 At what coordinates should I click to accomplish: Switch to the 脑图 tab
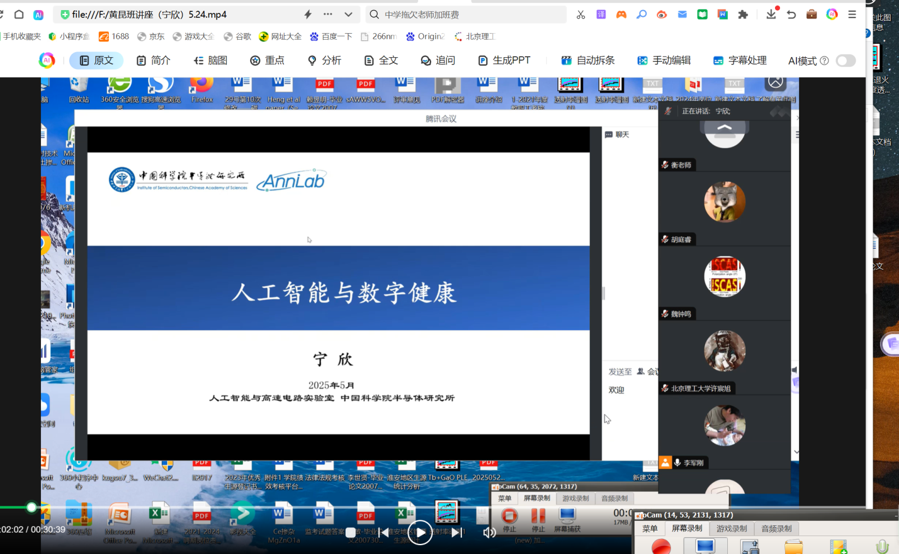click(x=210, y=61)
